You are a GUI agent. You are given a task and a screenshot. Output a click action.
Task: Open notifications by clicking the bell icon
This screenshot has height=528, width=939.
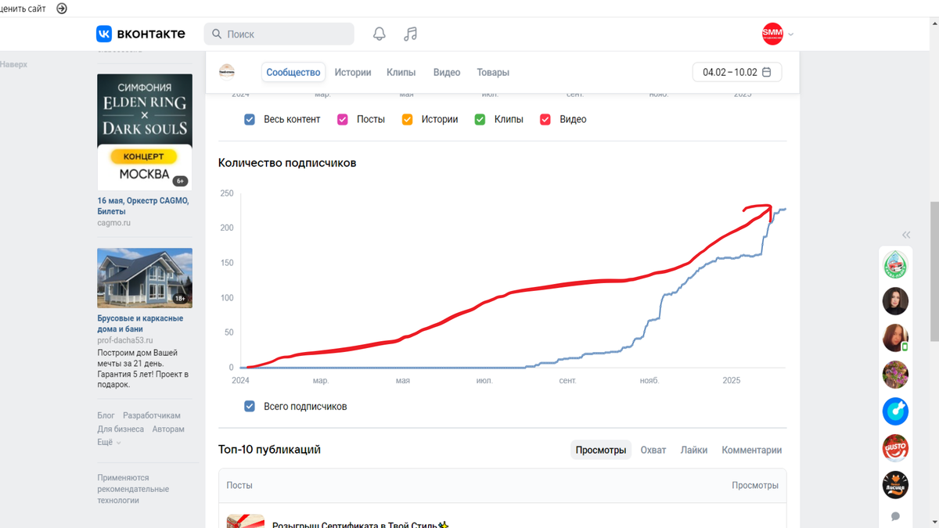[x=379, y=34]
